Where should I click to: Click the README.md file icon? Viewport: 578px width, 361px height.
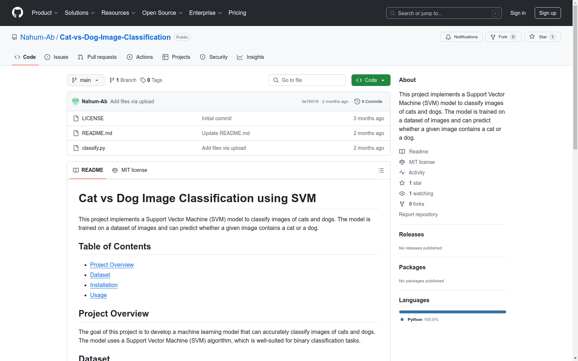click(76, 133)
